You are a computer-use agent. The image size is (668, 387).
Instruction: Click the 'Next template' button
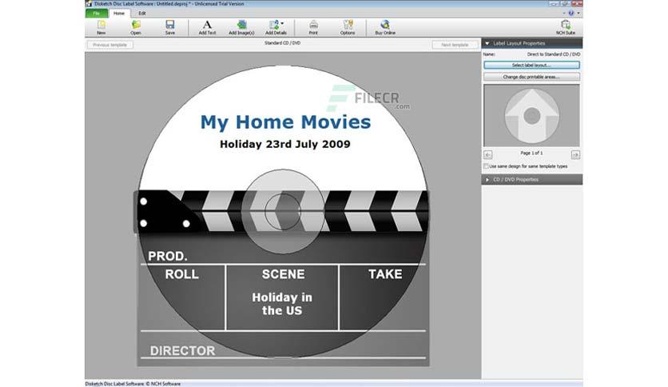pos(455,45)
